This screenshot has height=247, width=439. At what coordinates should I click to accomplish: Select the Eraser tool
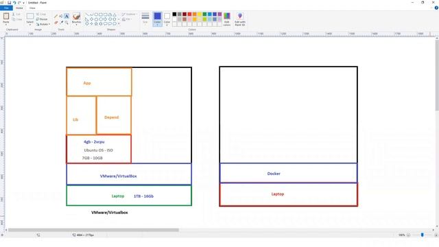[x=56, y=23]
